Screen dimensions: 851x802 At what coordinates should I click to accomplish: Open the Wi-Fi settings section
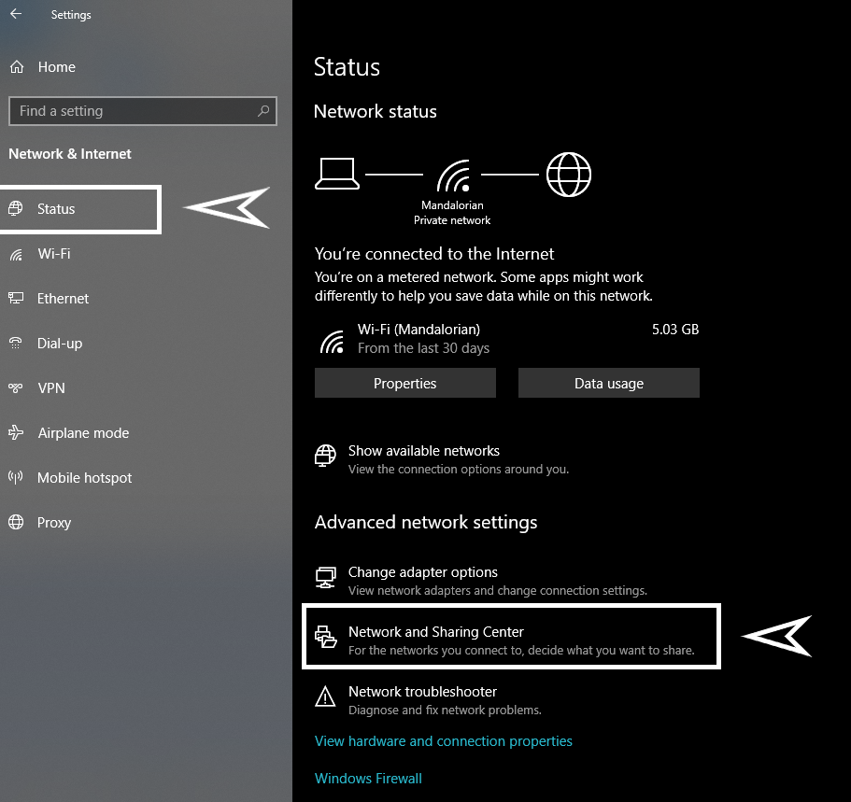54,254
